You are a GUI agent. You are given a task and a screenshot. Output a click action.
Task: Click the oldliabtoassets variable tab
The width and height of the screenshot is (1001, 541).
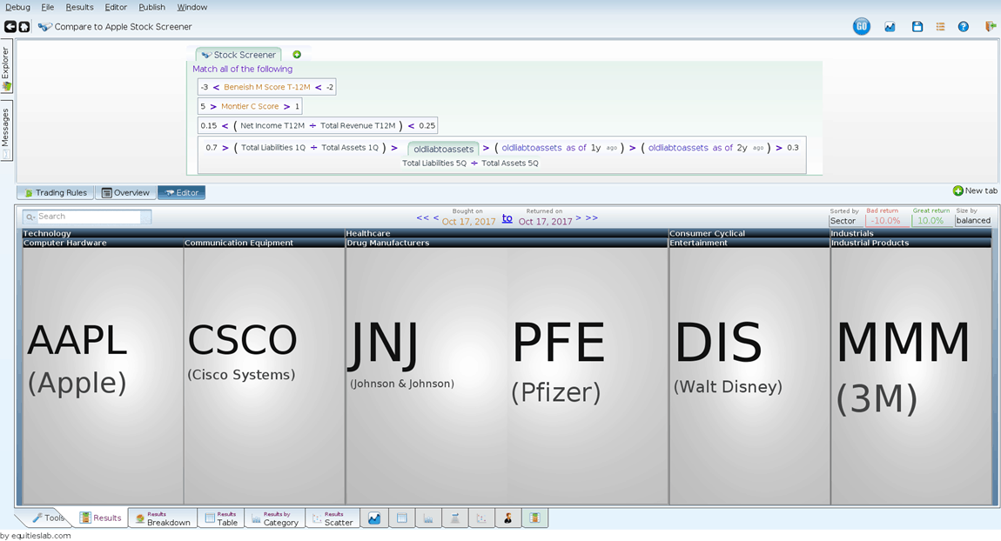(x=443, y=149)
